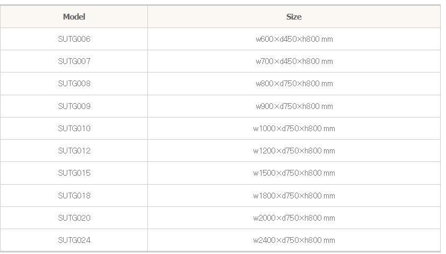This screenshot has width=446, height=254.
Task: Click the w800×d750×h800 mm size cell
Action: (294, 84)
